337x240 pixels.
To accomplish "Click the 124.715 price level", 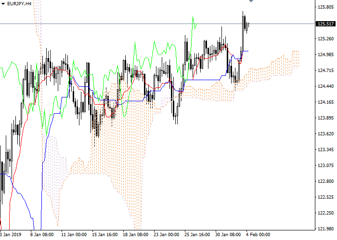I will pos(325,70).
